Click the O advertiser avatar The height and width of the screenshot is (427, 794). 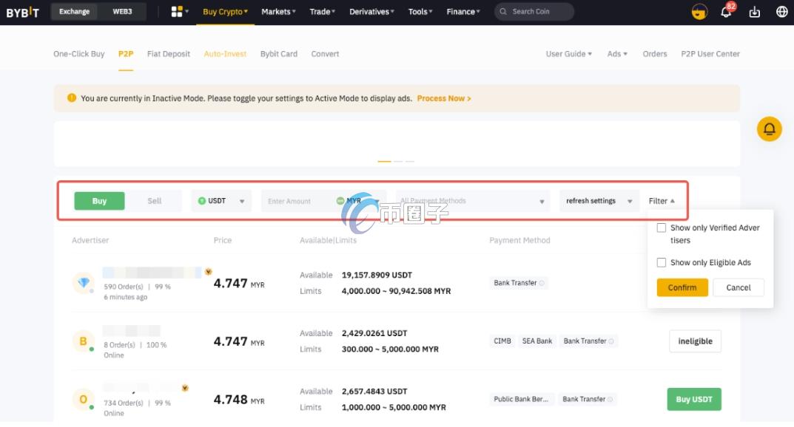[x=84, y=399]
